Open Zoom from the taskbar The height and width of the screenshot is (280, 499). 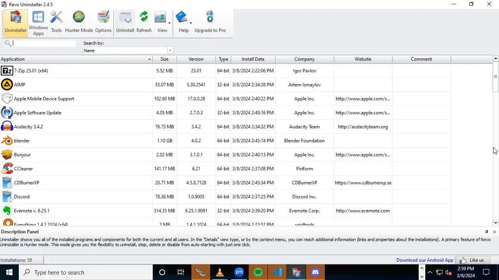pos(239,272)
